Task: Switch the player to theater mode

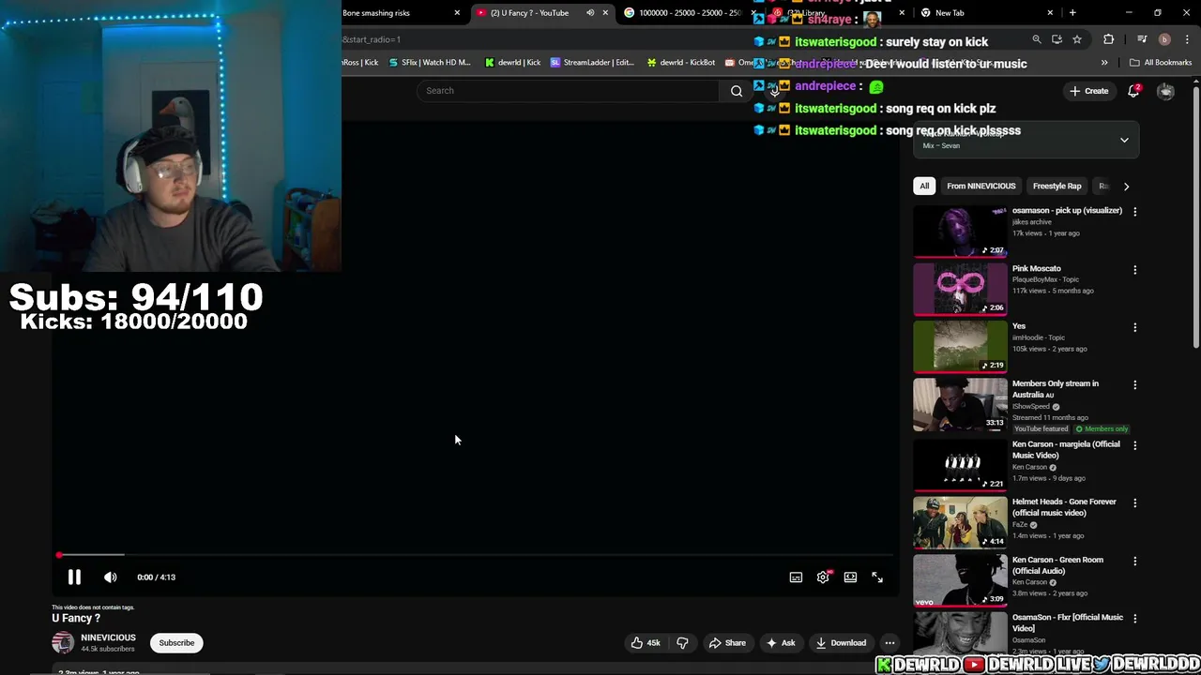Action: pyautogui.click(x=850, y=577)
